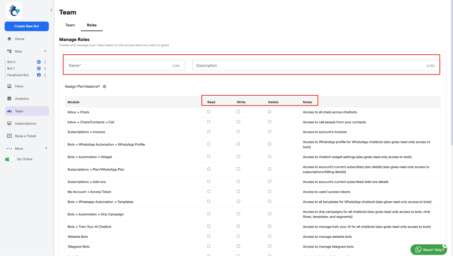Click the More ellipsis icon
This screenshot has width=453, height=256.
click(9, 149)
